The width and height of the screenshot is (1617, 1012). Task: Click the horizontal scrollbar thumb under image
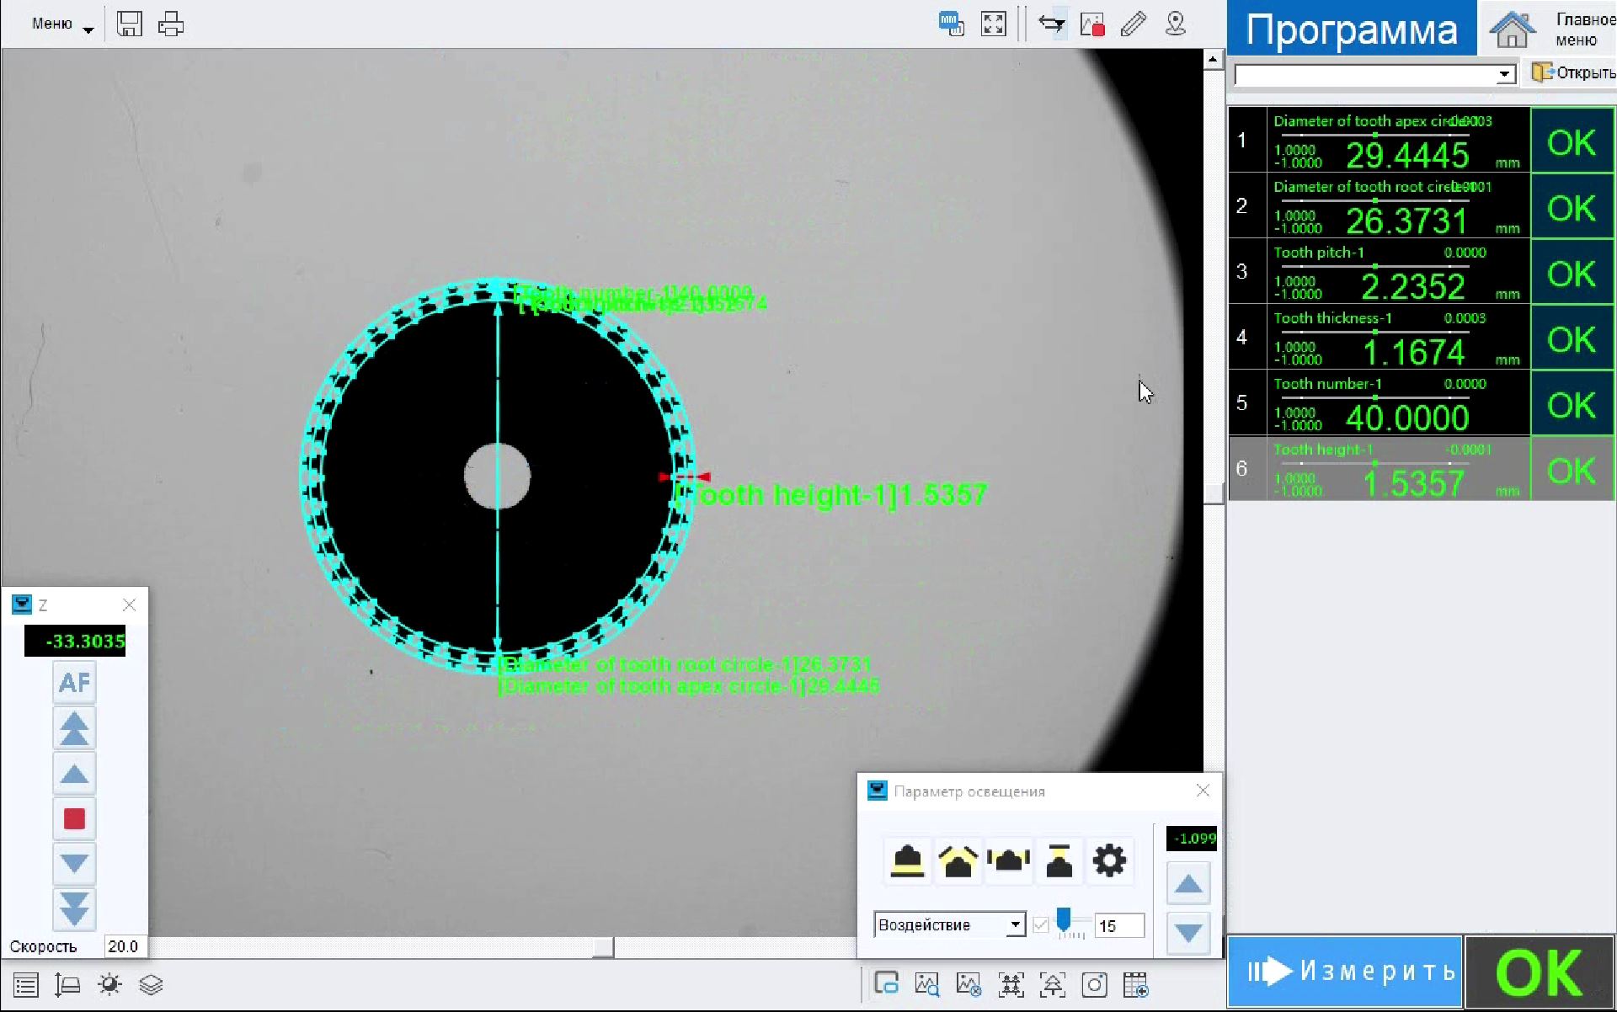[603, 947]
